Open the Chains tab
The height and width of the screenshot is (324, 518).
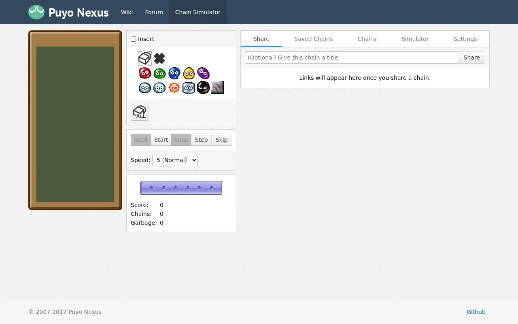click(x=367, y=39)
